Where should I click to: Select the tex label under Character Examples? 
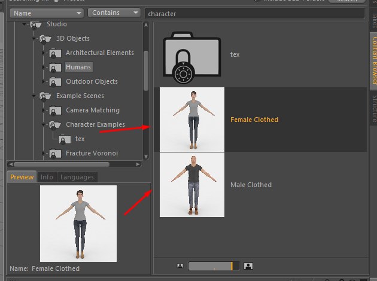point(80,139)
